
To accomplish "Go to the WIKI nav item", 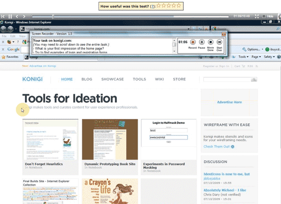I will tap(159, 79).
